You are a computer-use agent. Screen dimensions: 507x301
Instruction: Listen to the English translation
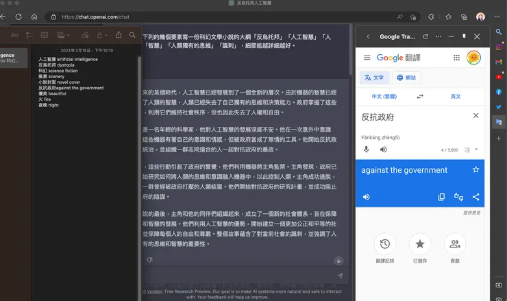click(366, 197)
